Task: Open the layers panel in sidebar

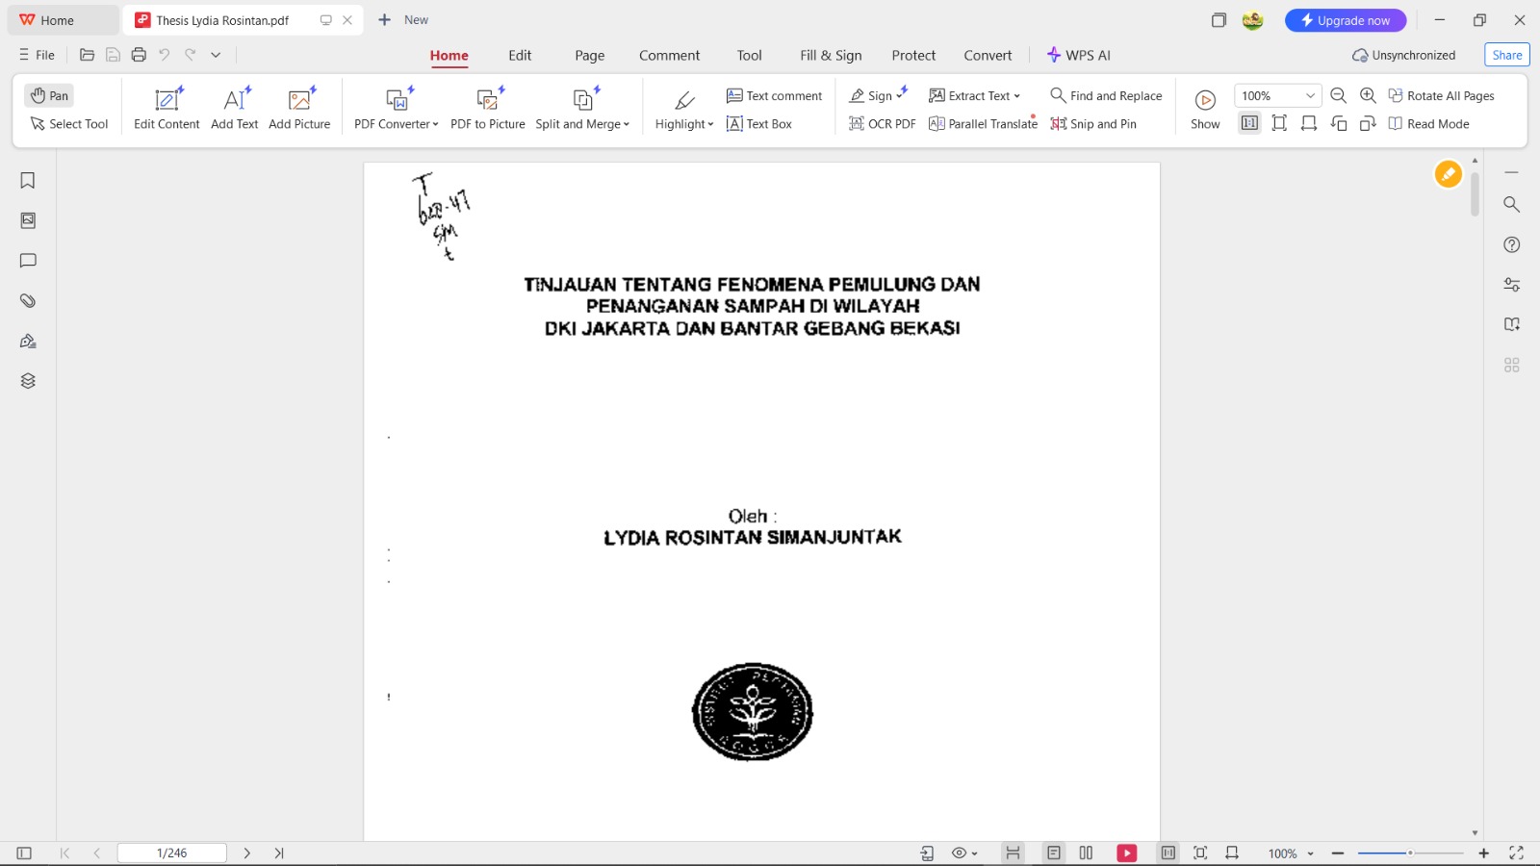Action: [x=28, y=381]
